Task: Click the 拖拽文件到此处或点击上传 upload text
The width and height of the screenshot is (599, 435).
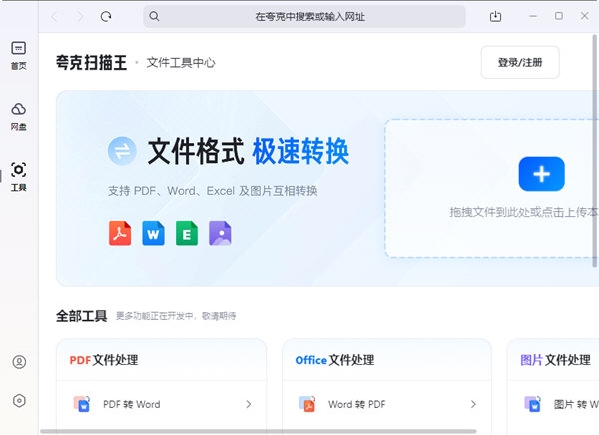Action: pos(524,212)
